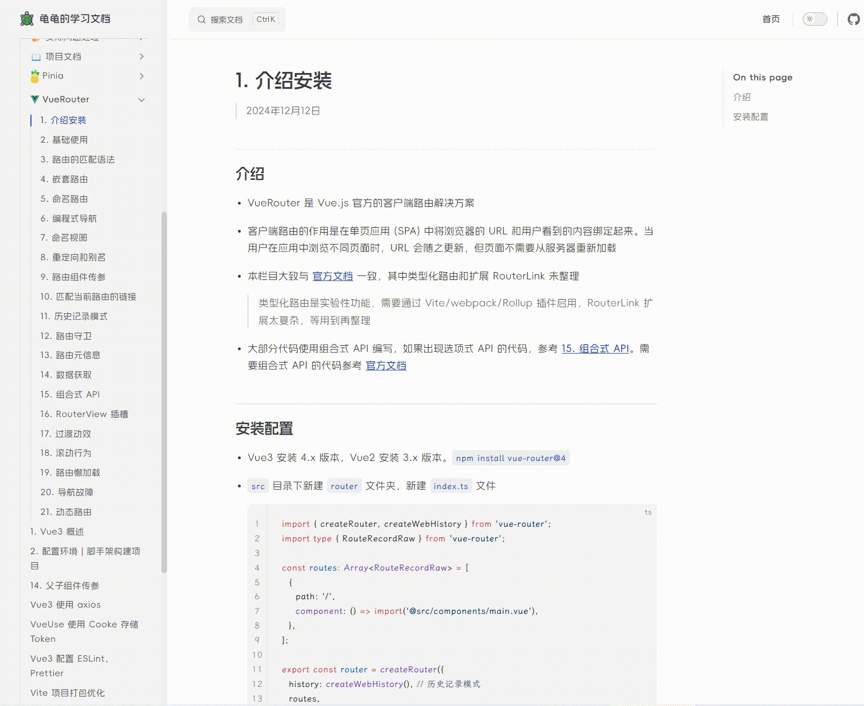Open the 官方文档 link in the content
Image resolution: width=864 pixels, height=706 pixels.
tap(332, 276)
